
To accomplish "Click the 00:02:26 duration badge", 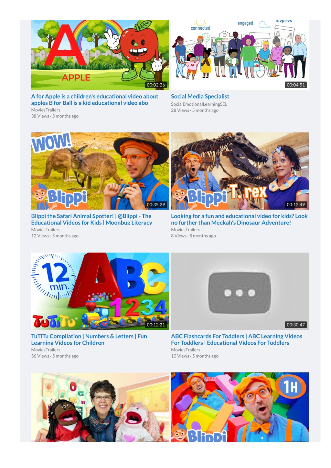I will [156, 85].
